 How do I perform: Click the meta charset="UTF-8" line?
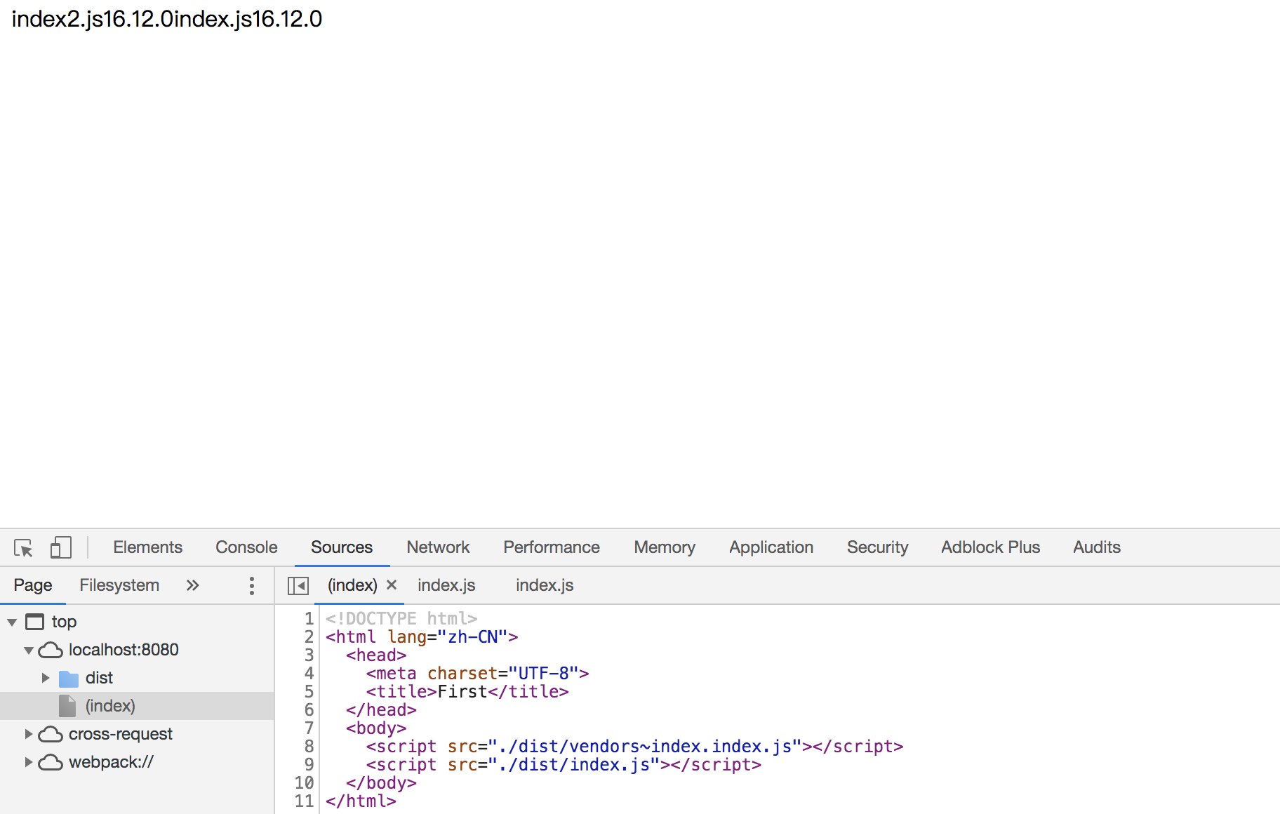(478, 674)
